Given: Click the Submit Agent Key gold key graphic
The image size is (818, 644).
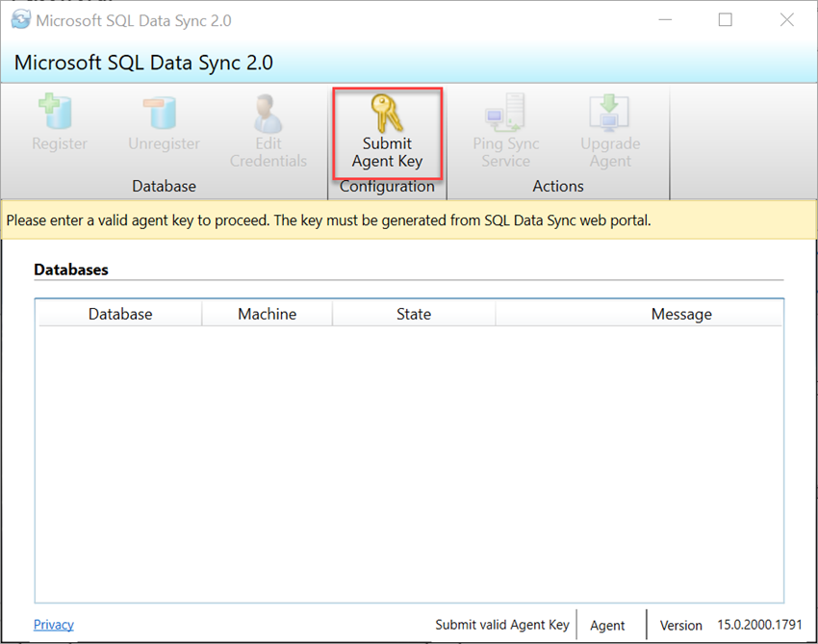Looking at the screenshot, I should point(386,113).
